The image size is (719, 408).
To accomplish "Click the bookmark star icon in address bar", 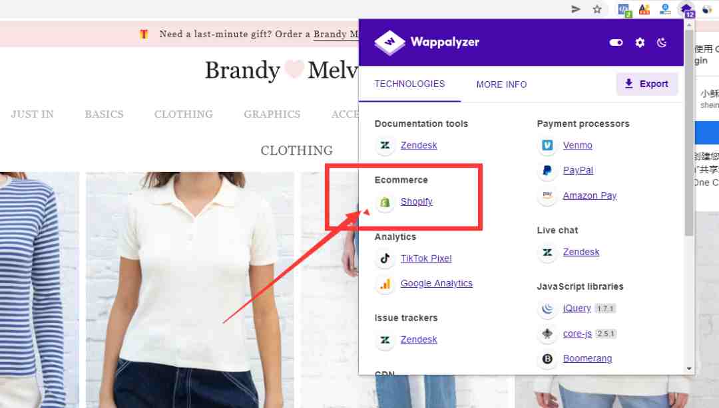I will click(597, 9).
